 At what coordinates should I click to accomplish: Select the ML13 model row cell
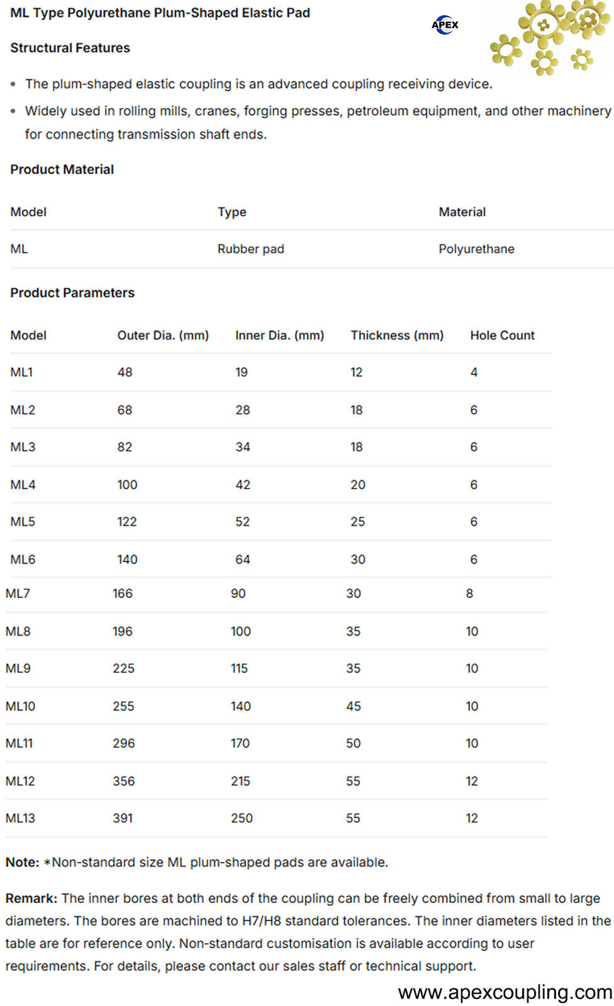pyautogui.click(x=20, y=818)
